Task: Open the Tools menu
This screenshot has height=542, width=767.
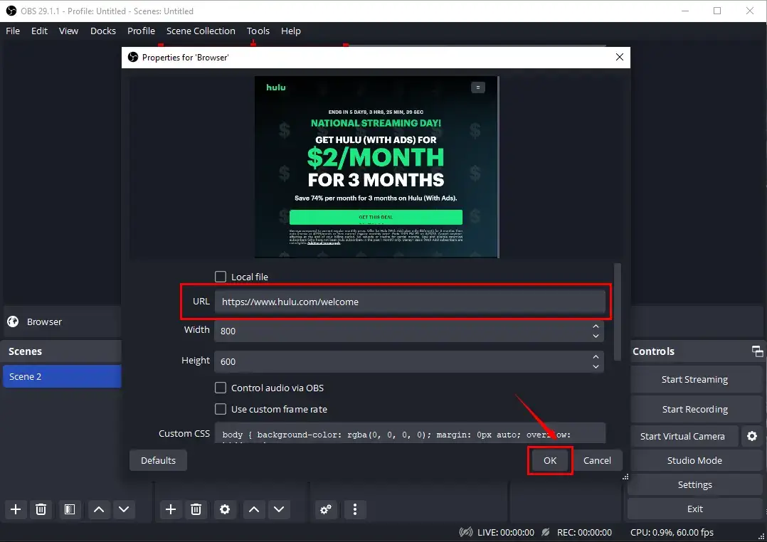Action: (258, 31)
